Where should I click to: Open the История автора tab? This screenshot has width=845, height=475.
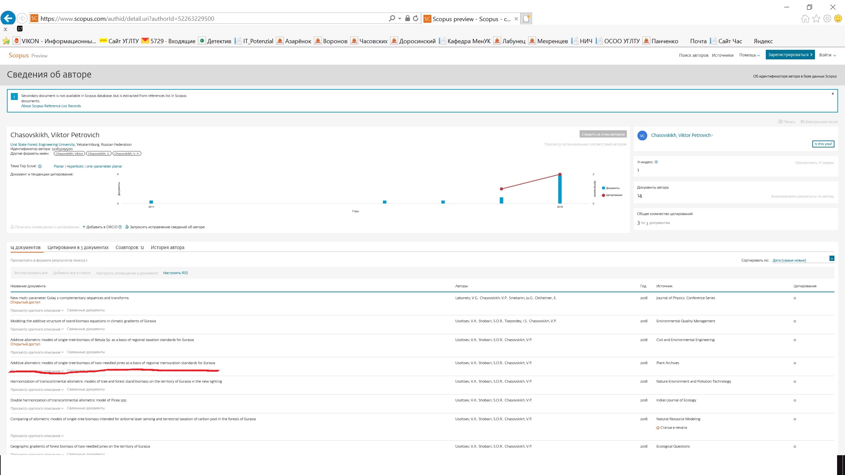167,247
